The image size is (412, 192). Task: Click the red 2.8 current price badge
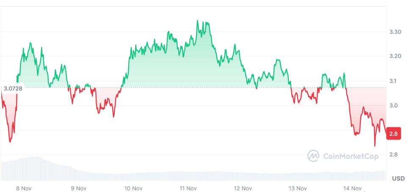393,134
